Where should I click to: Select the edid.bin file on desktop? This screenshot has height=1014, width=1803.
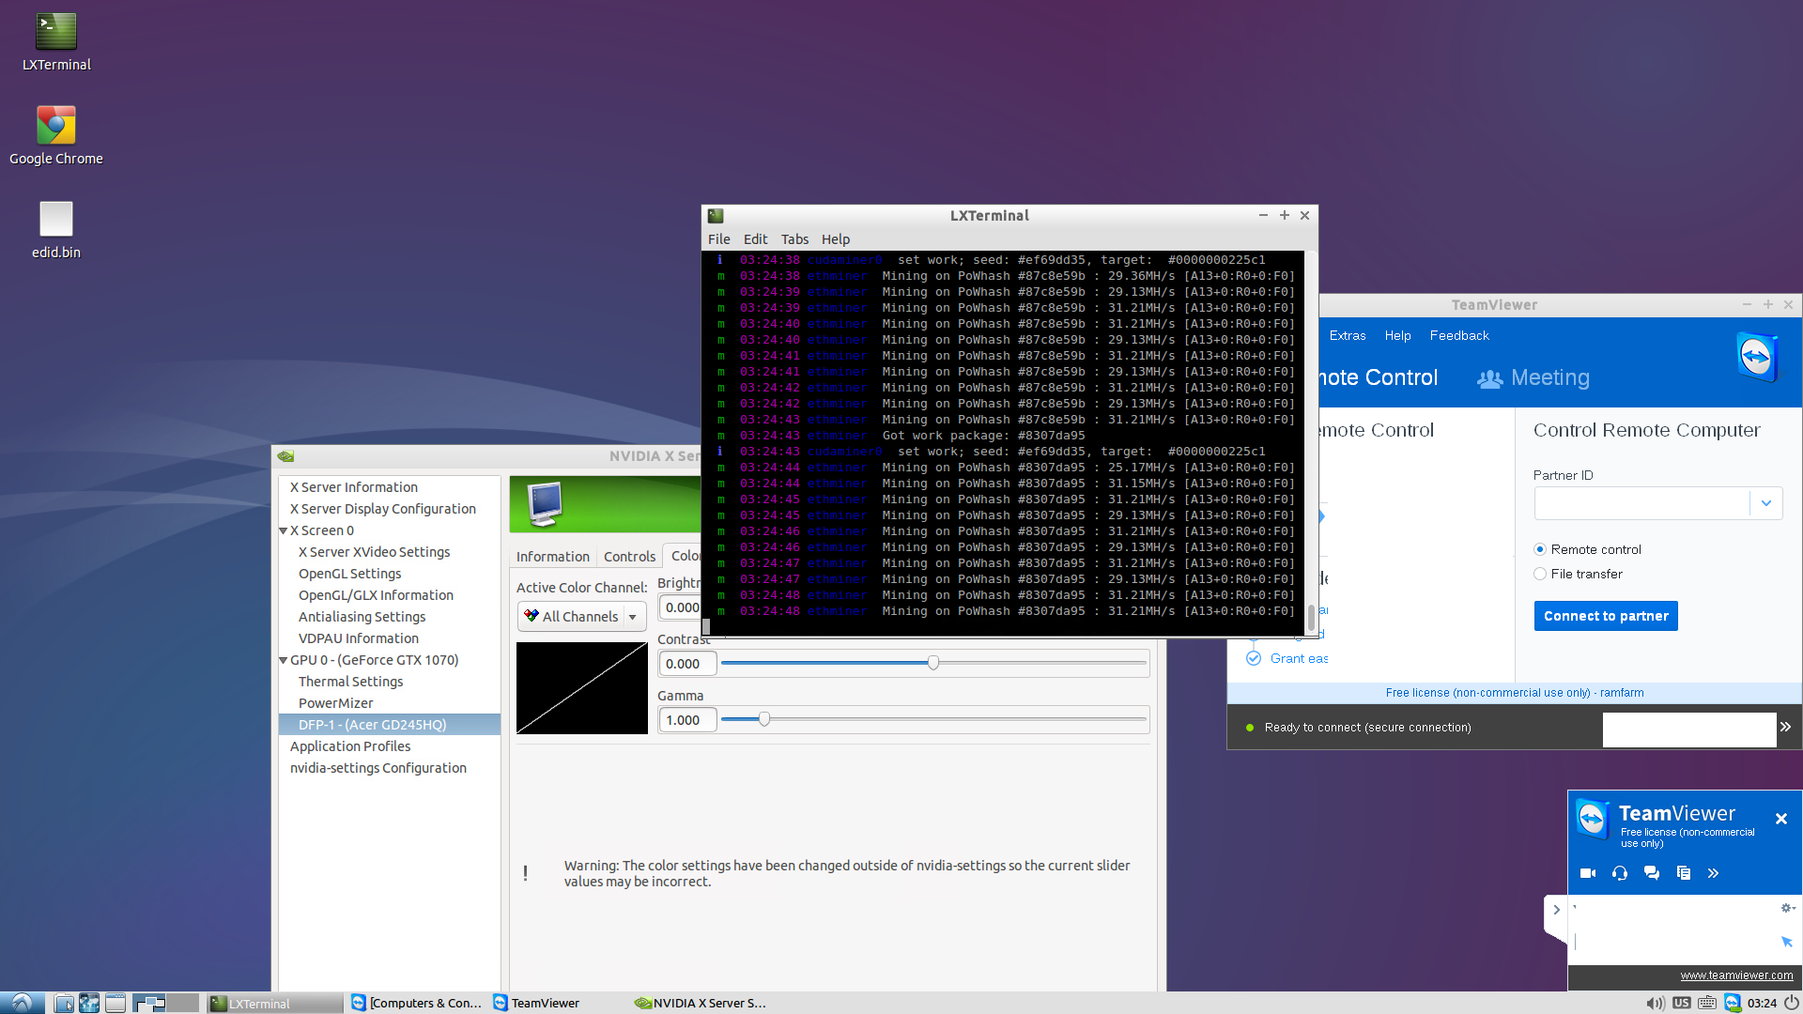click(56, 230)
